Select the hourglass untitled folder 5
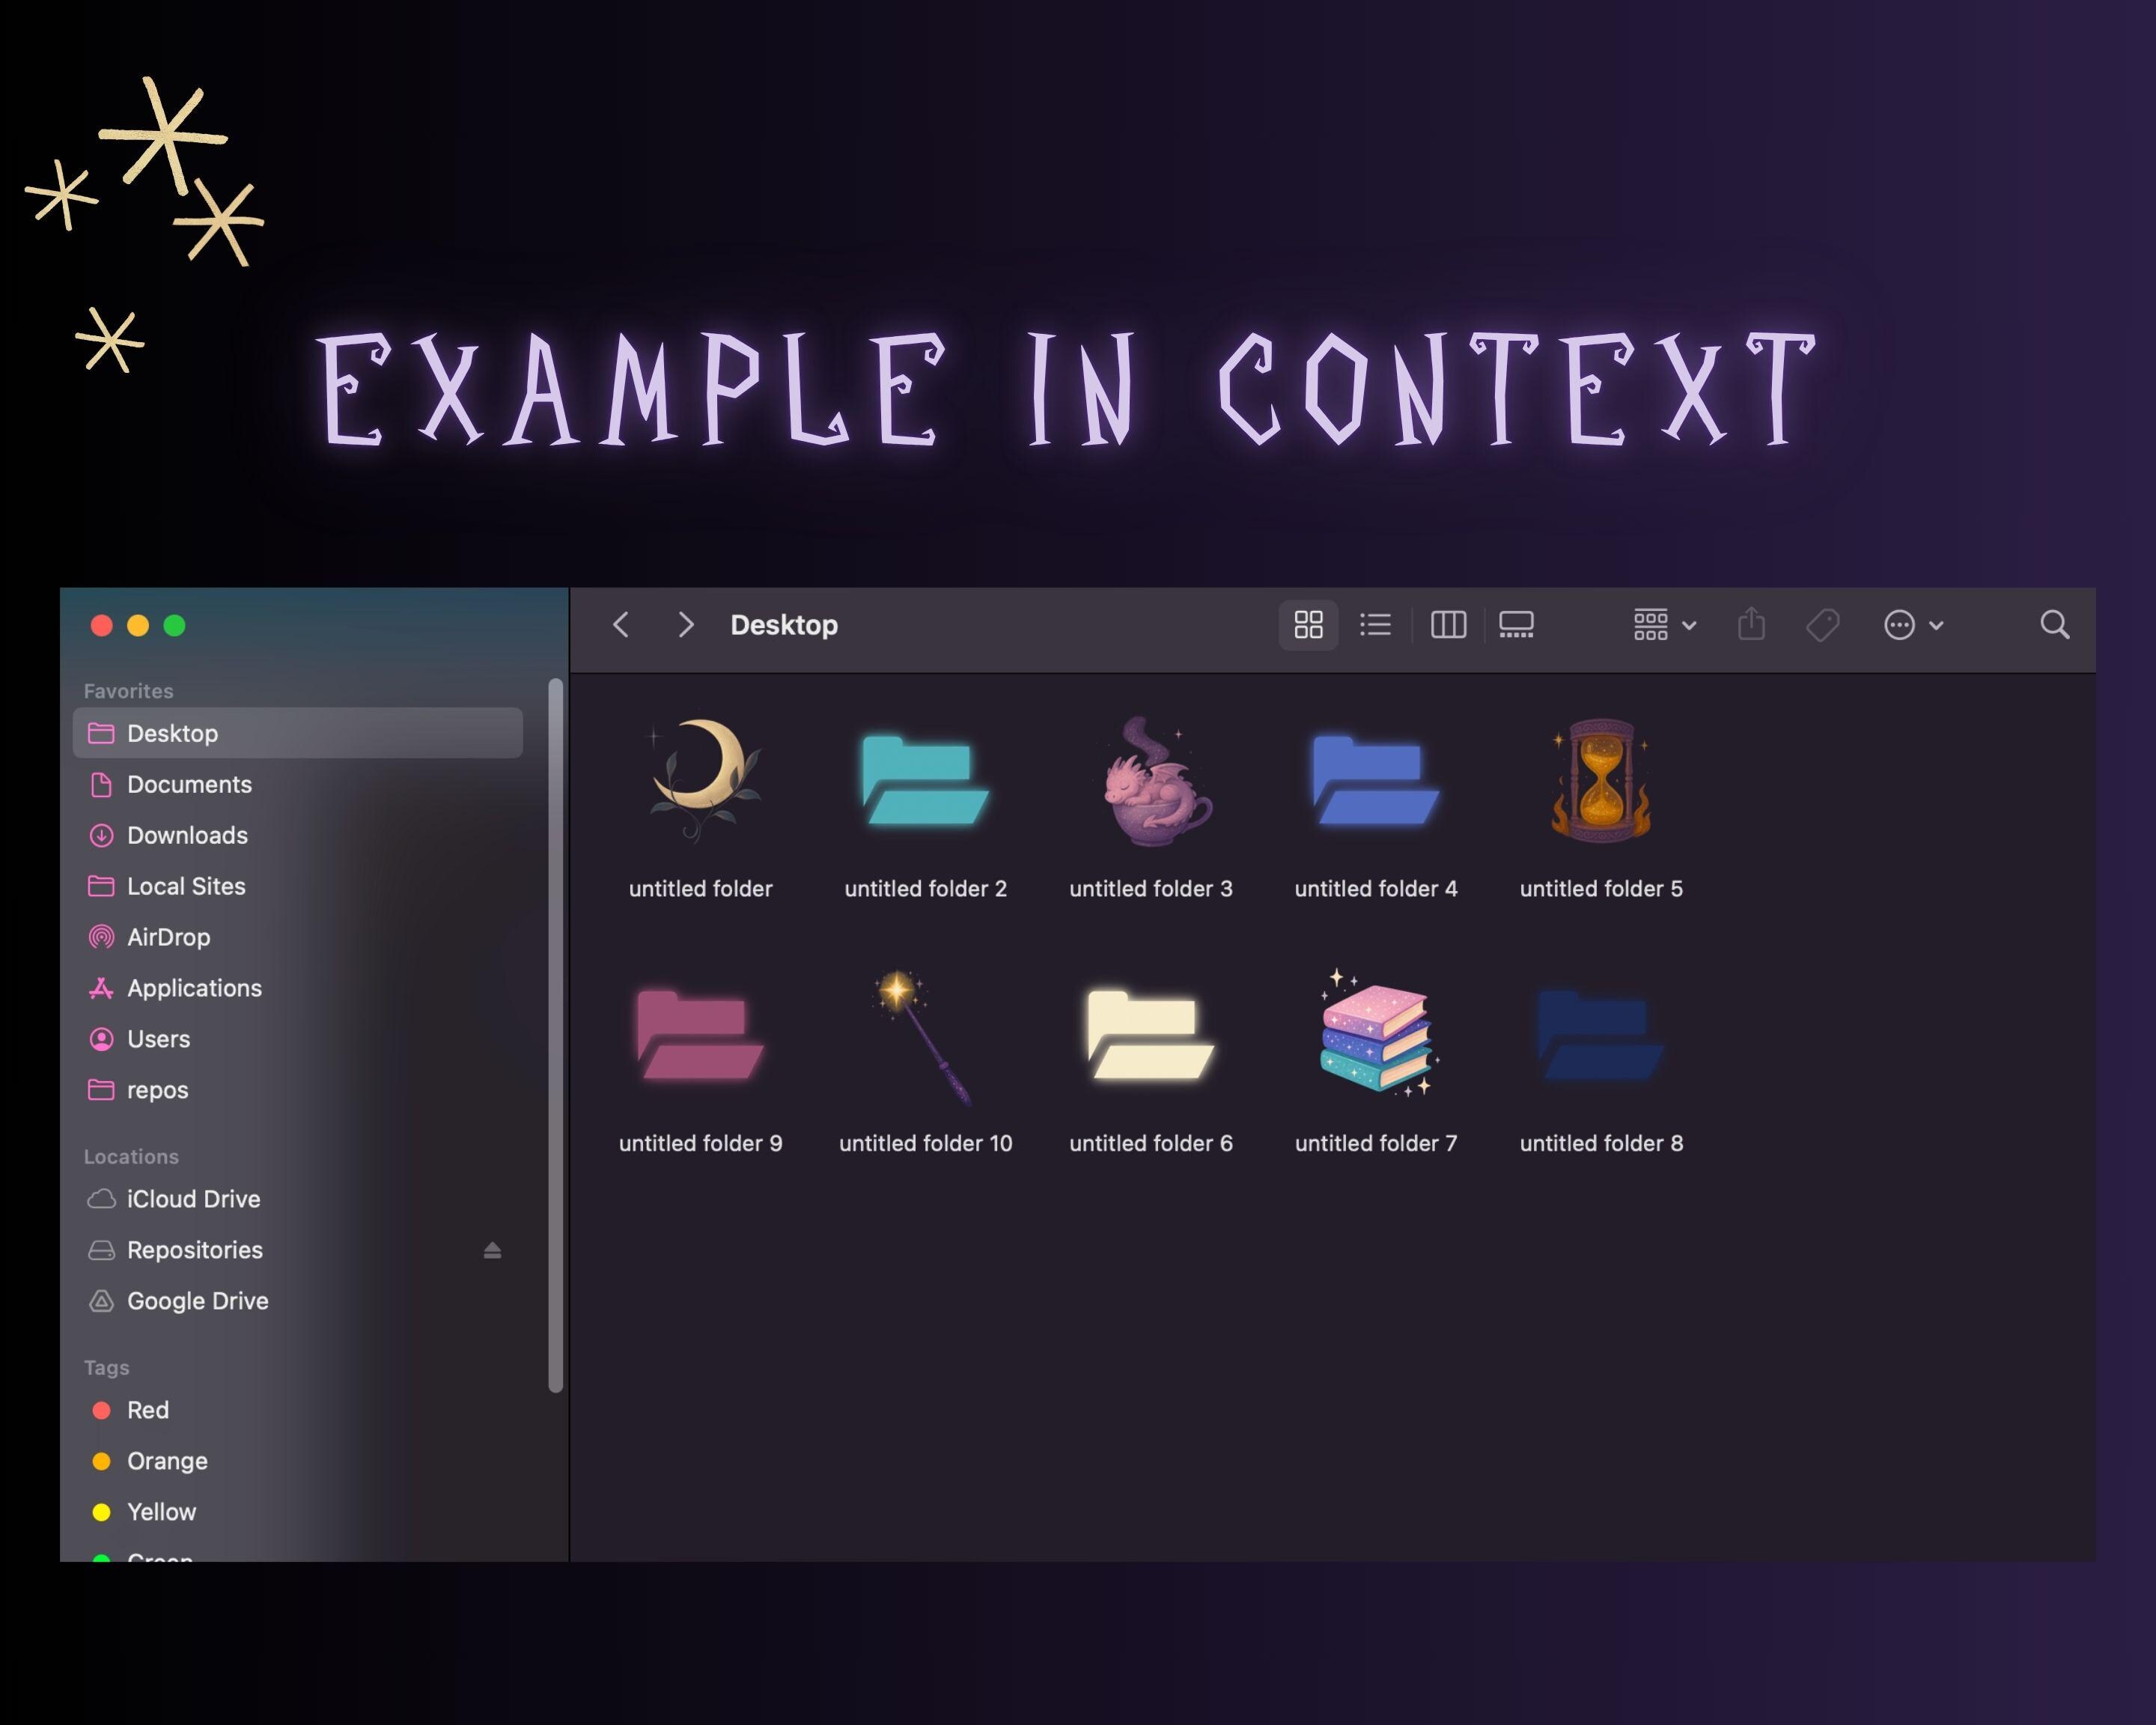 tap(1601, 782)
